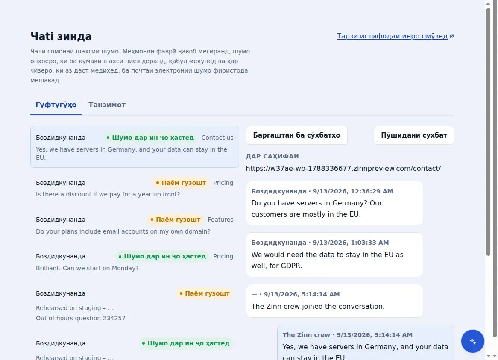
Task: Open the Гуфтугӯҳо tab
Action: [x=56, y=105]
